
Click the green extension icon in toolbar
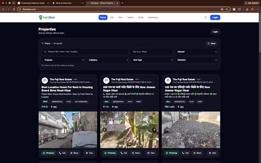[x=234, y=9]
